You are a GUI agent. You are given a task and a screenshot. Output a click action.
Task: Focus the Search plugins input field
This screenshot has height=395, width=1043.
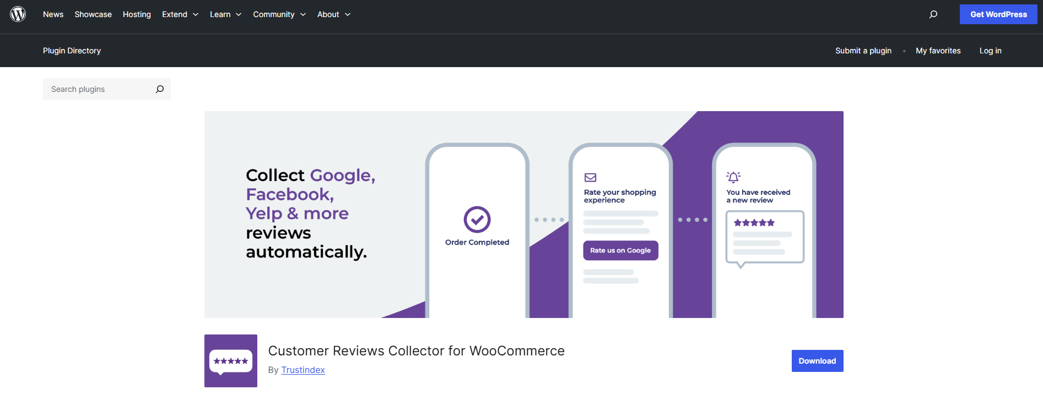tap(99, 89)
